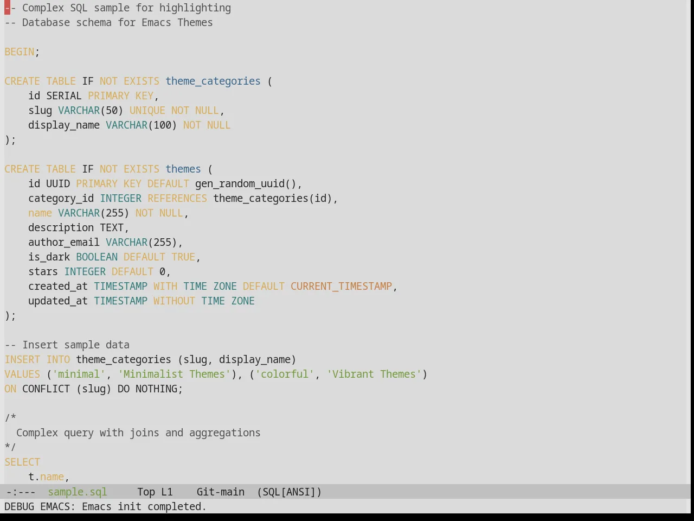Click category_id column name
Image resolution: width=694 pixels, height=521 pixels.
point(61,198)
